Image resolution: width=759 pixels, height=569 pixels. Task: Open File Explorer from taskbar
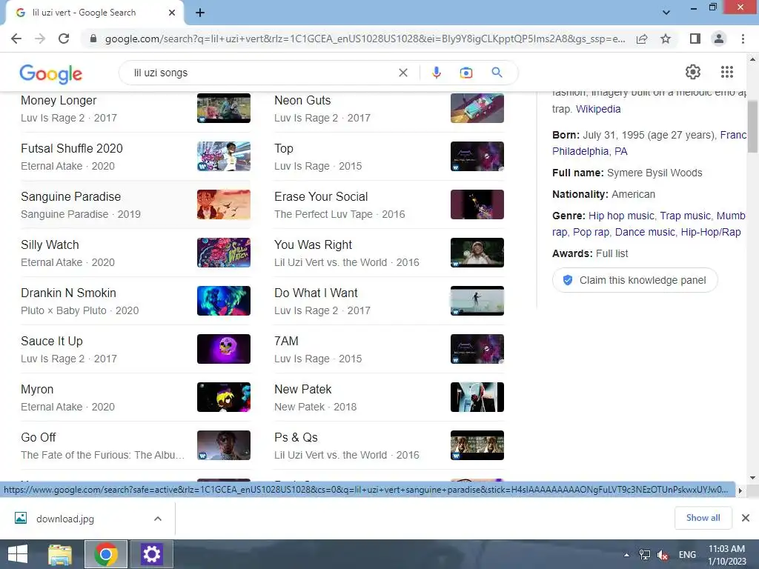[60, 554]
